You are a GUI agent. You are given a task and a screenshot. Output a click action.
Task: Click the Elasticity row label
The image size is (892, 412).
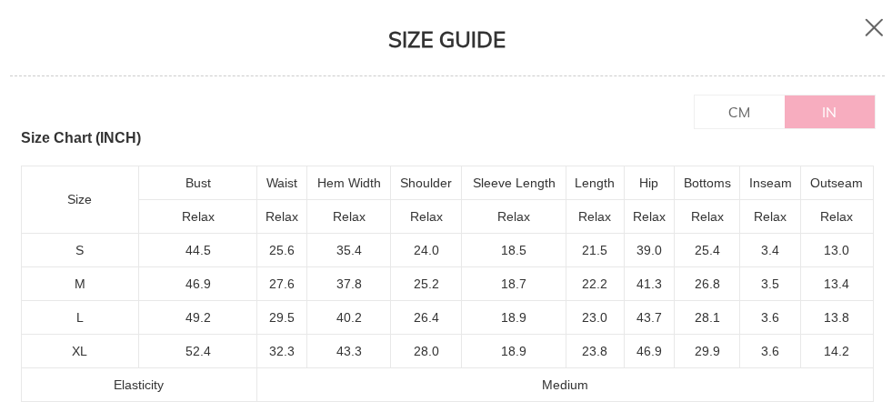pos(139,385)
